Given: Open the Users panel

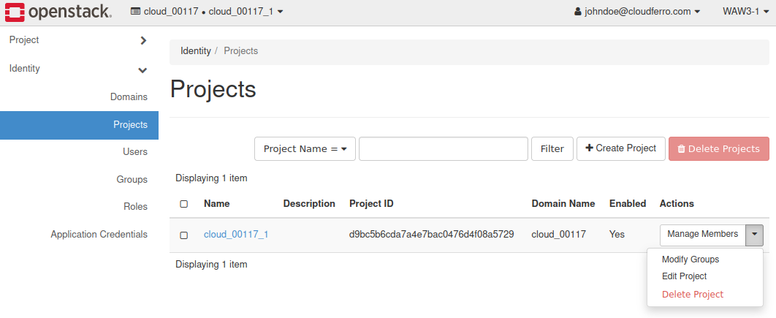Looking at the screenshot, I should (x=135, y=152).
